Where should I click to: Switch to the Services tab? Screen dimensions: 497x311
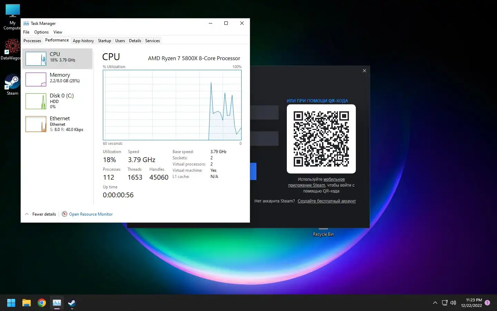click(x=153, y=41)
